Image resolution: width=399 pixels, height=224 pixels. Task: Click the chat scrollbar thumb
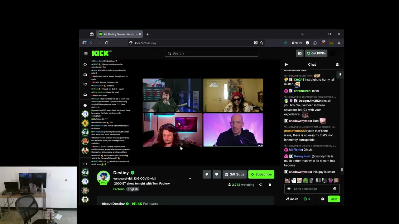342,170
